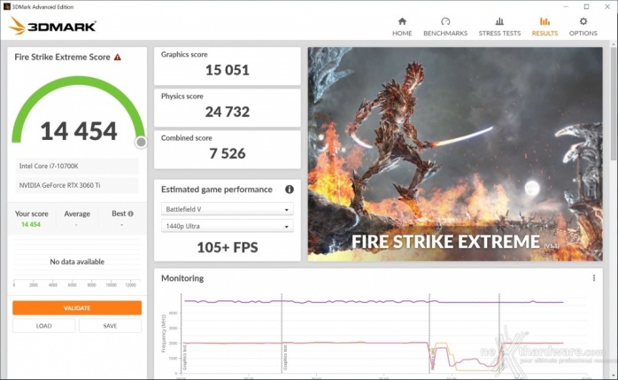Open Stress Tests bar chart icon
The image size is (618, 380).
point(499,21)
